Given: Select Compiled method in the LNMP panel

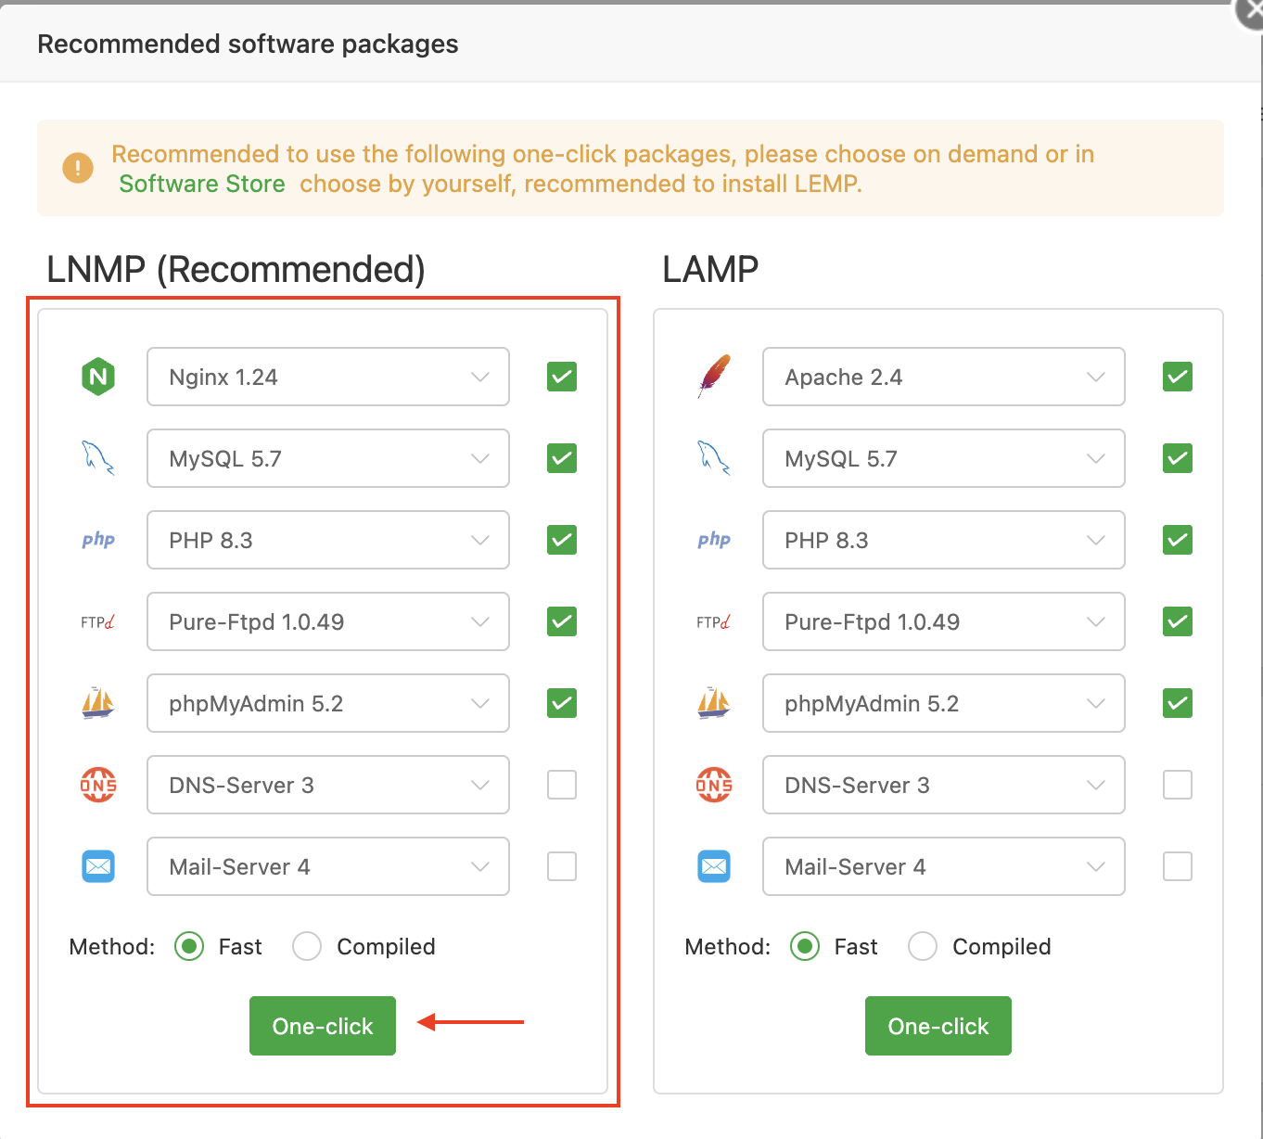Looking at the screenshot, I should 307,946.
